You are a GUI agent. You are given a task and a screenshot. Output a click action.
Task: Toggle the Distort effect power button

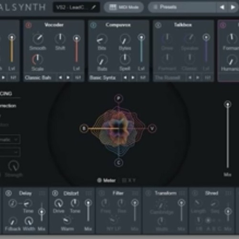click(55, 193)
